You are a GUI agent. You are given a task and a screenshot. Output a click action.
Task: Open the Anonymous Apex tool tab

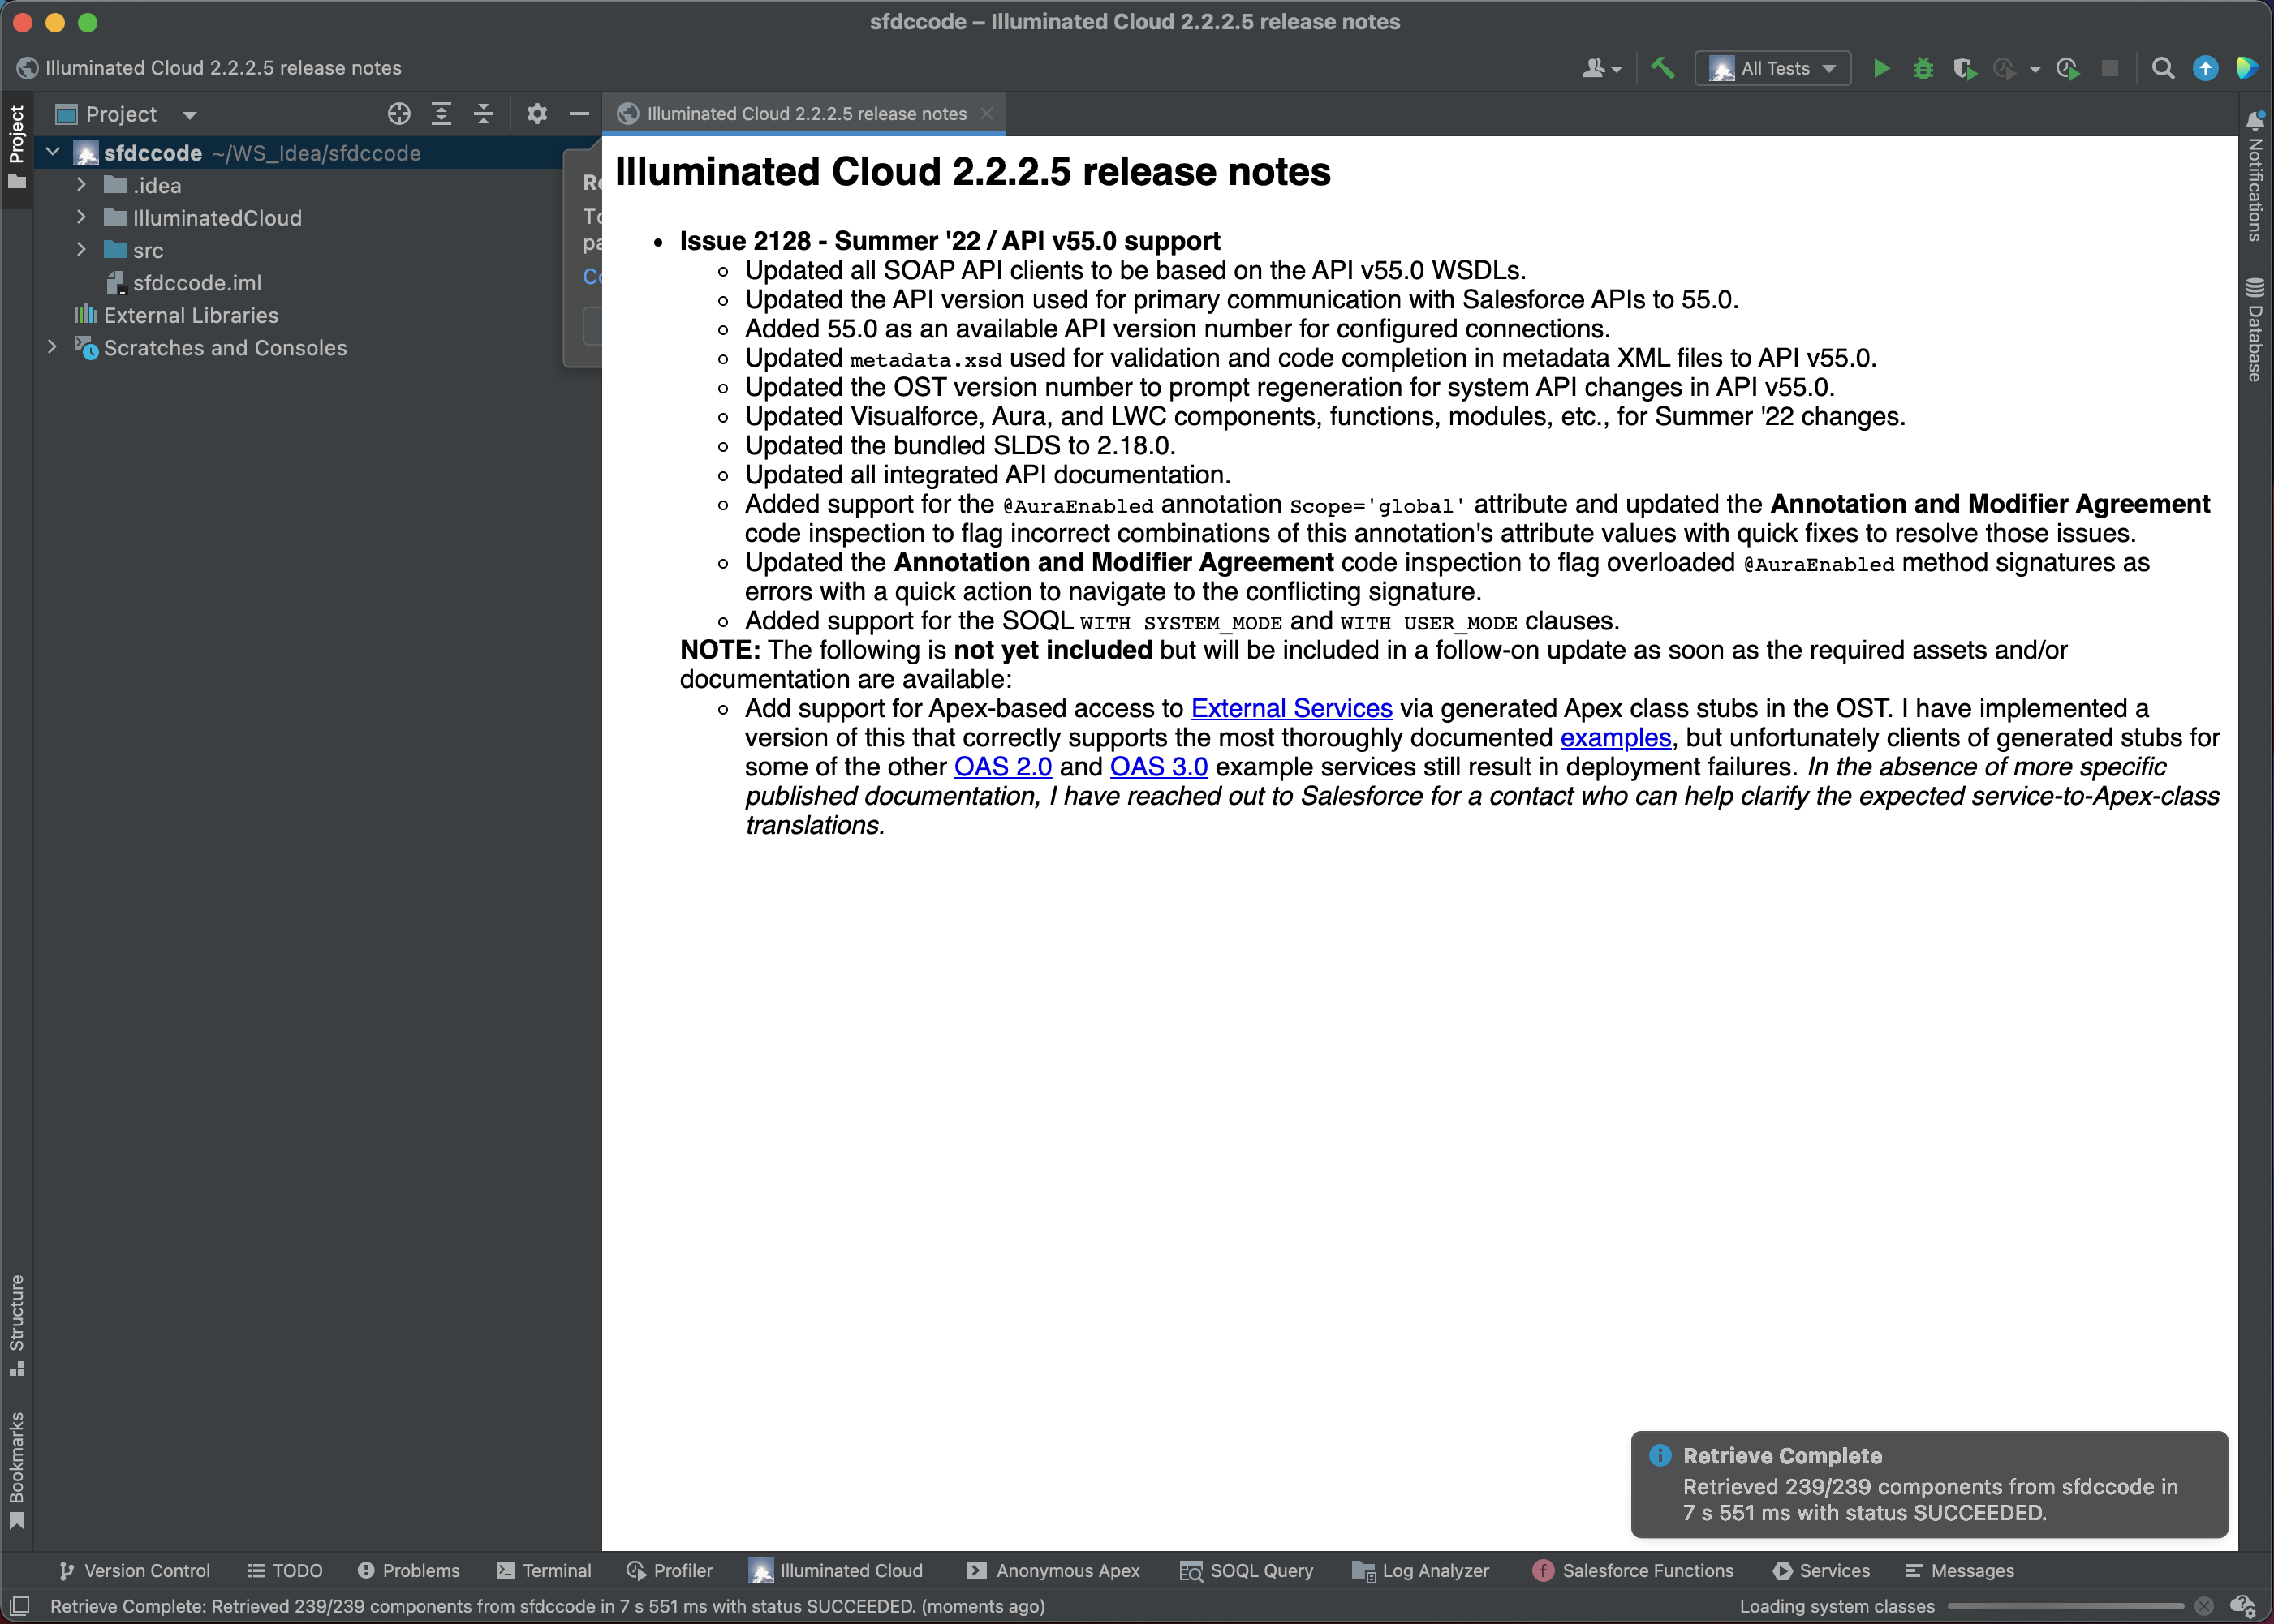(x=1053, y=1570)
